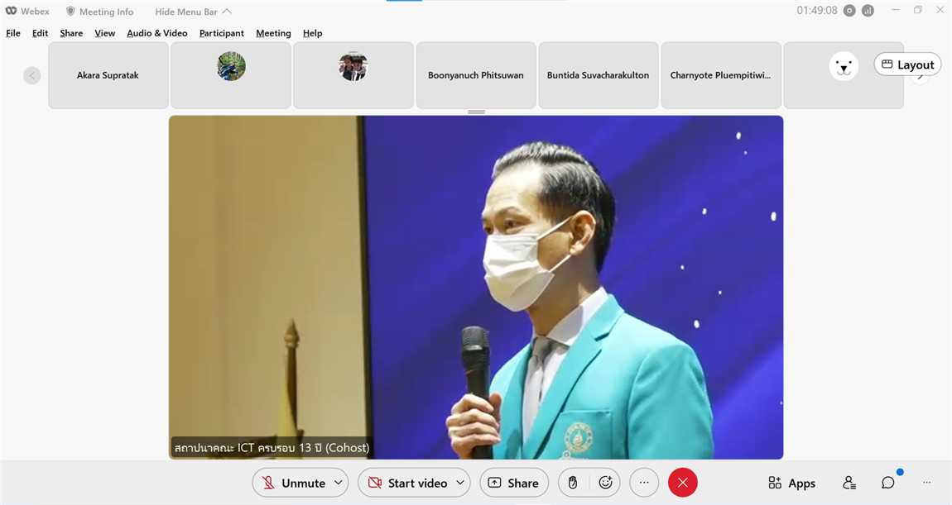Raise hand using the hand icon
The height and width of the screenshot is (505, 952).
coord(573,483)
